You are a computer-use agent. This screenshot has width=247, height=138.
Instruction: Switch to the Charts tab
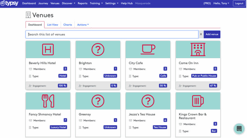pyautogui.click(x=67, y=25)
